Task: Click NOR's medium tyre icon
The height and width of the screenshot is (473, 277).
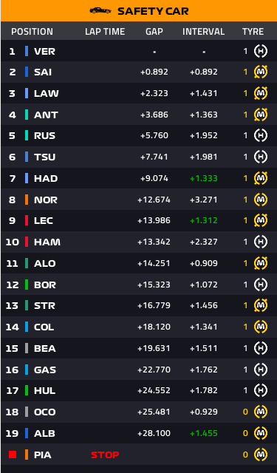Action: [x=261, y=200]
